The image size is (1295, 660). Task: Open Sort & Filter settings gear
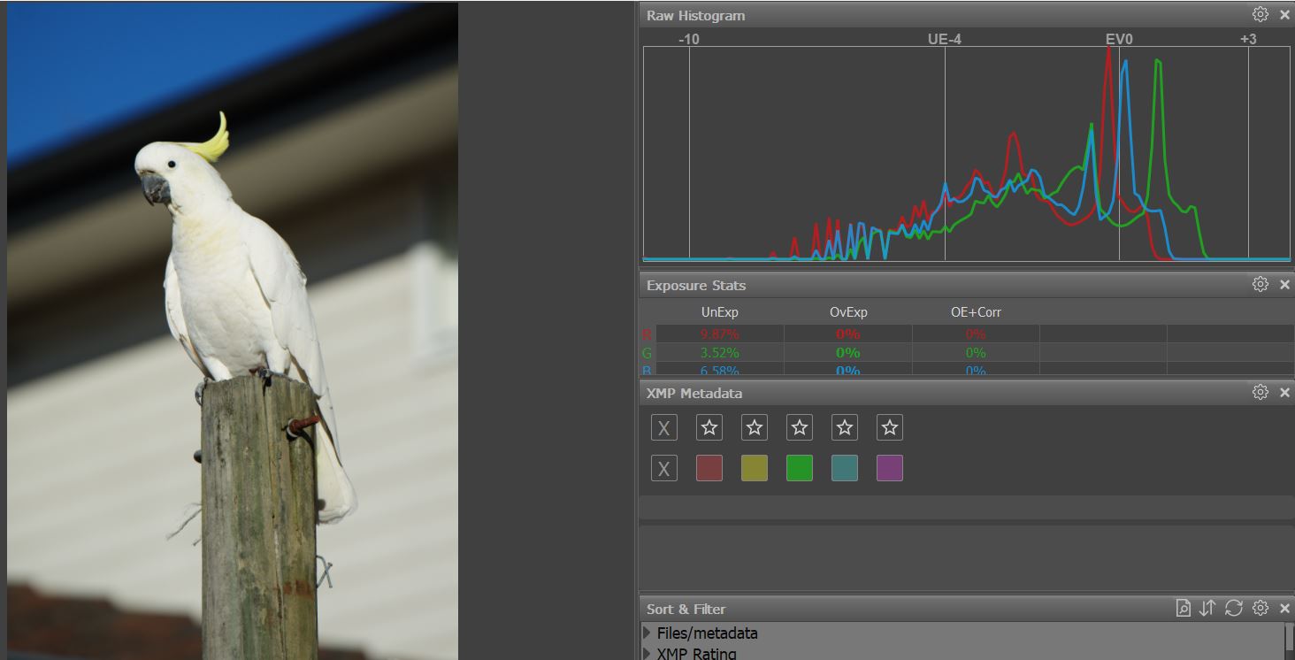pyautogui.click(x=1260, y=608)
